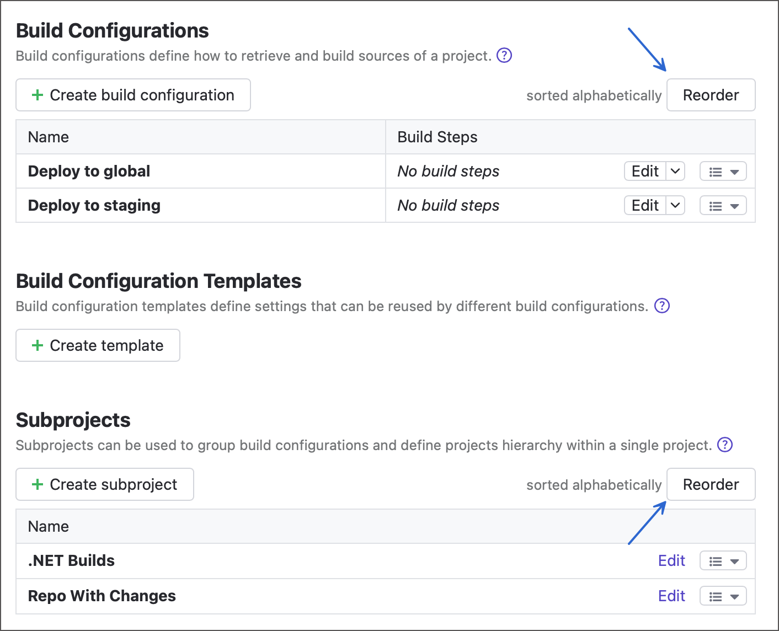This screenshot has height=631, width=779.
Task: Open the Edit link for .NET Builds subproject
Action: (x=671, y=560)
